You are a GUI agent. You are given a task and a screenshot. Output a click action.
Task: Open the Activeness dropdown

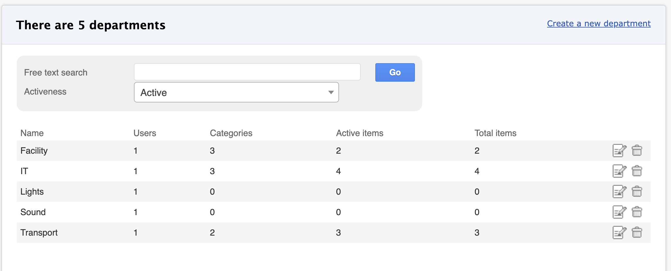point(236,92)
